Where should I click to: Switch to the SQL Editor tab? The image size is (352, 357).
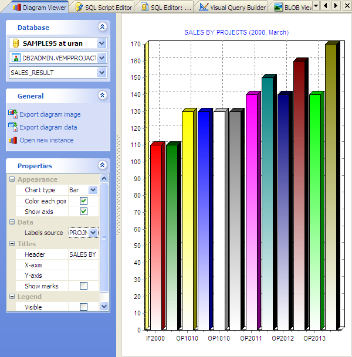click(x=170, y=8)
